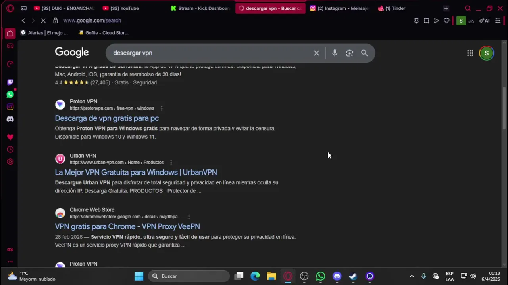
Task: Open Gofile - Cloud Storage bookmark
Action: click(x=103, y=33)
